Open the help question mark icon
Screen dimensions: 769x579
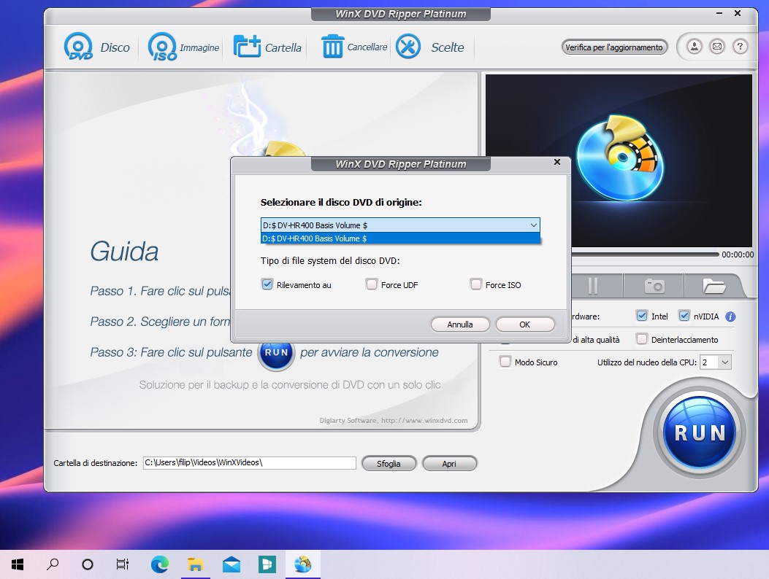pyautogui.click(x=740, y=47)
